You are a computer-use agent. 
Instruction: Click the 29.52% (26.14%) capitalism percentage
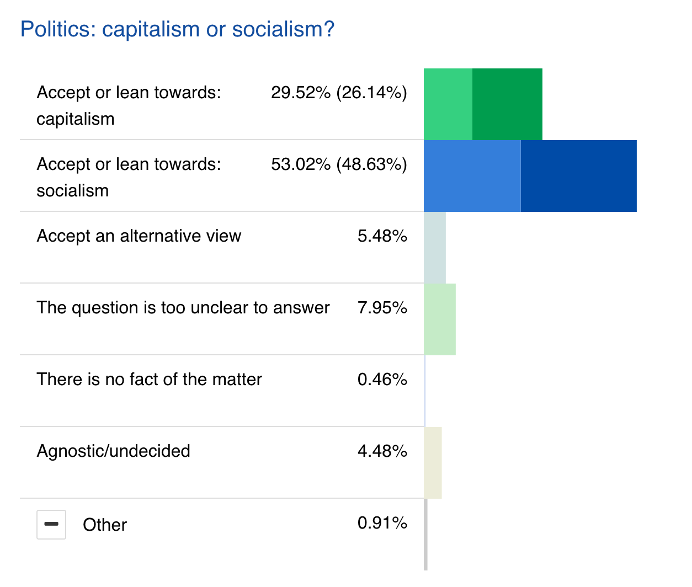339,93
